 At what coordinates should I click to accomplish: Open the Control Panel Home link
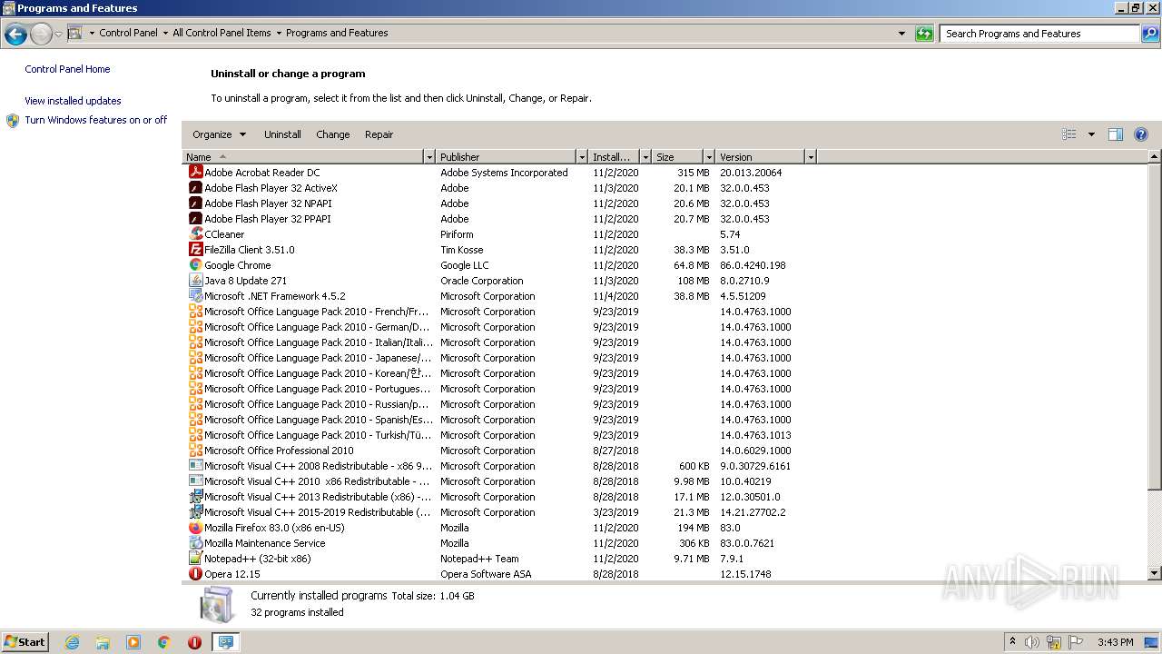coord(67,69)
